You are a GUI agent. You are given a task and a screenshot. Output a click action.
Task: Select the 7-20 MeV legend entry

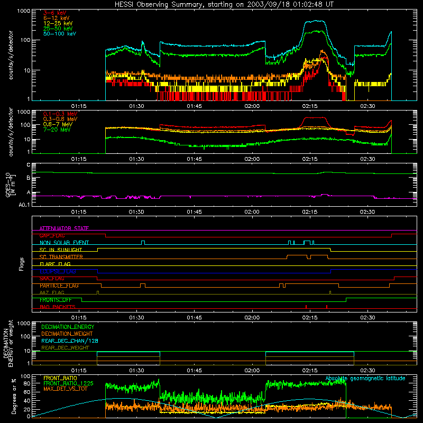point(57,130)
